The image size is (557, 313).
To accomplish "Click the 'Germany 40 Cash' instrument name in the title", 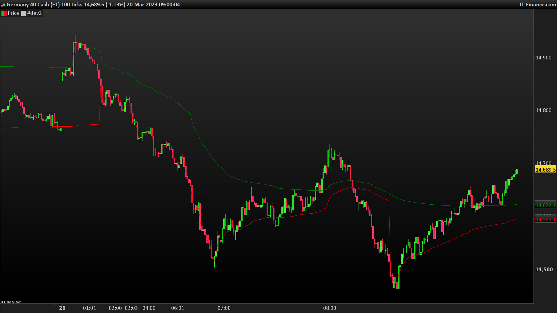I will pyautogui.click(x=27, y=5).
